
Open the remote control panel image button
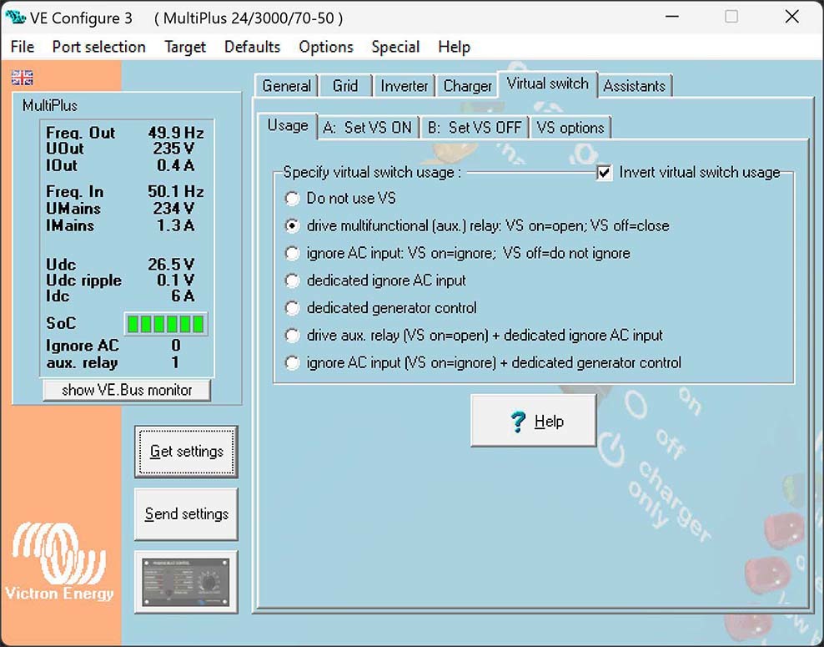[186, 581]
